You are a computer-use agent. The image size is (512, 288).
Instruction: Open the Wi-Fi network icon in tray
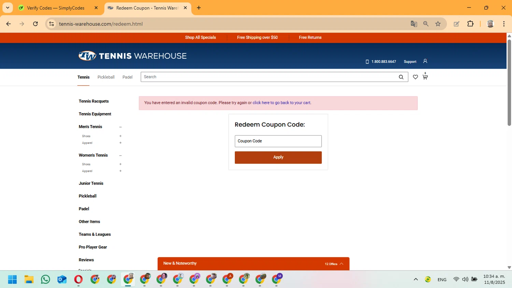click(456, 279)
